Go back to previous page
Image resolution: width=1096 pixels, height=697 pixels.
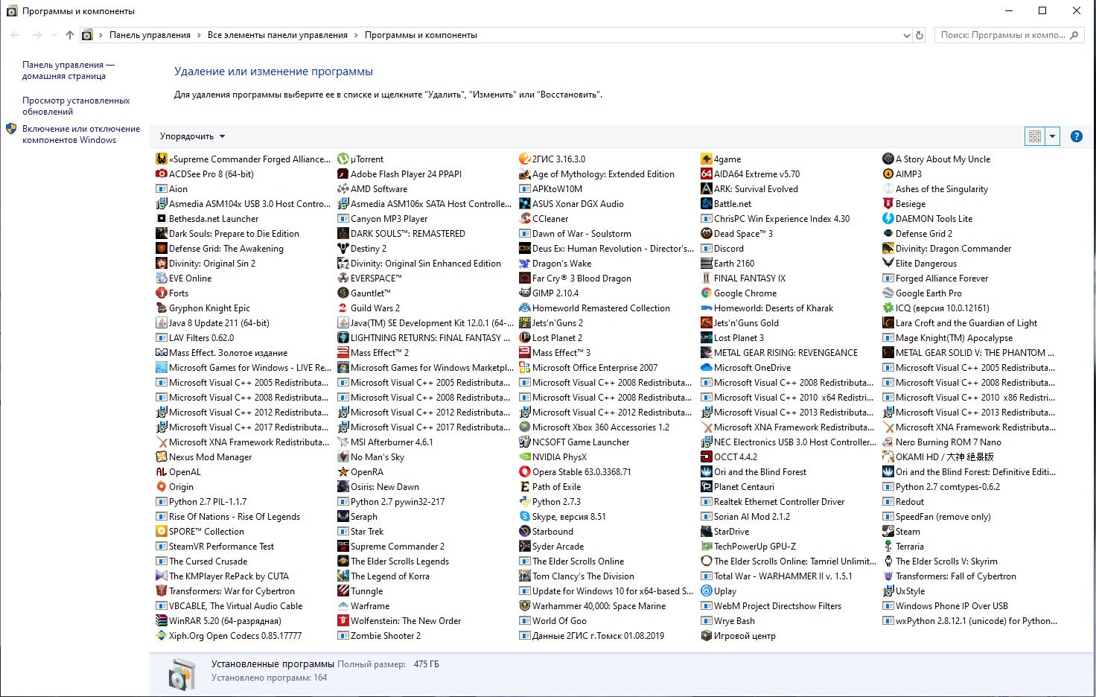(x=15, y=35)
